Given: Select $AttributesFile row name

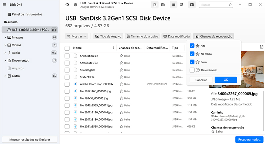Looking at the screenshot, I should point(89,63).
